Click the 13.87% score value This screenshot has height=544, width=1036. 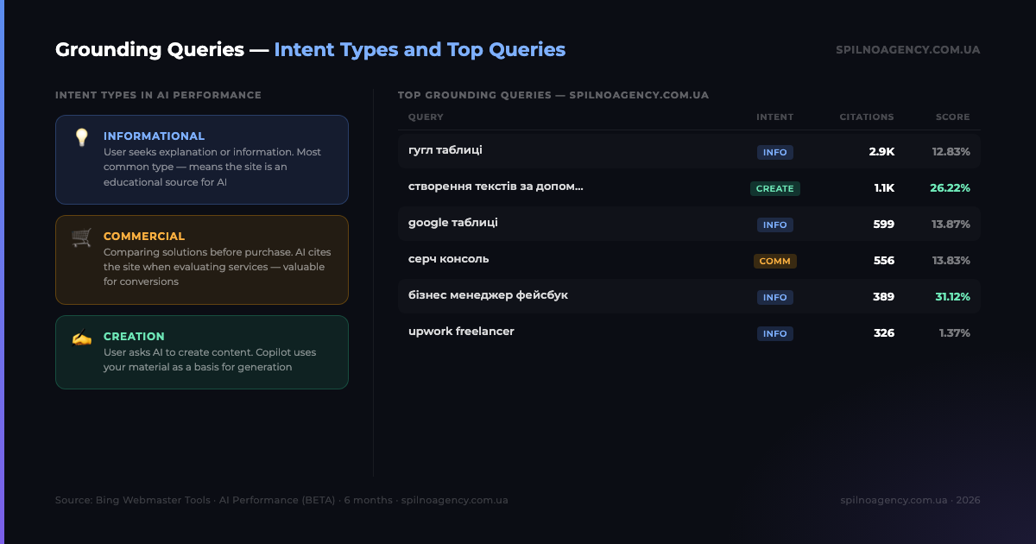pos(951,225)
